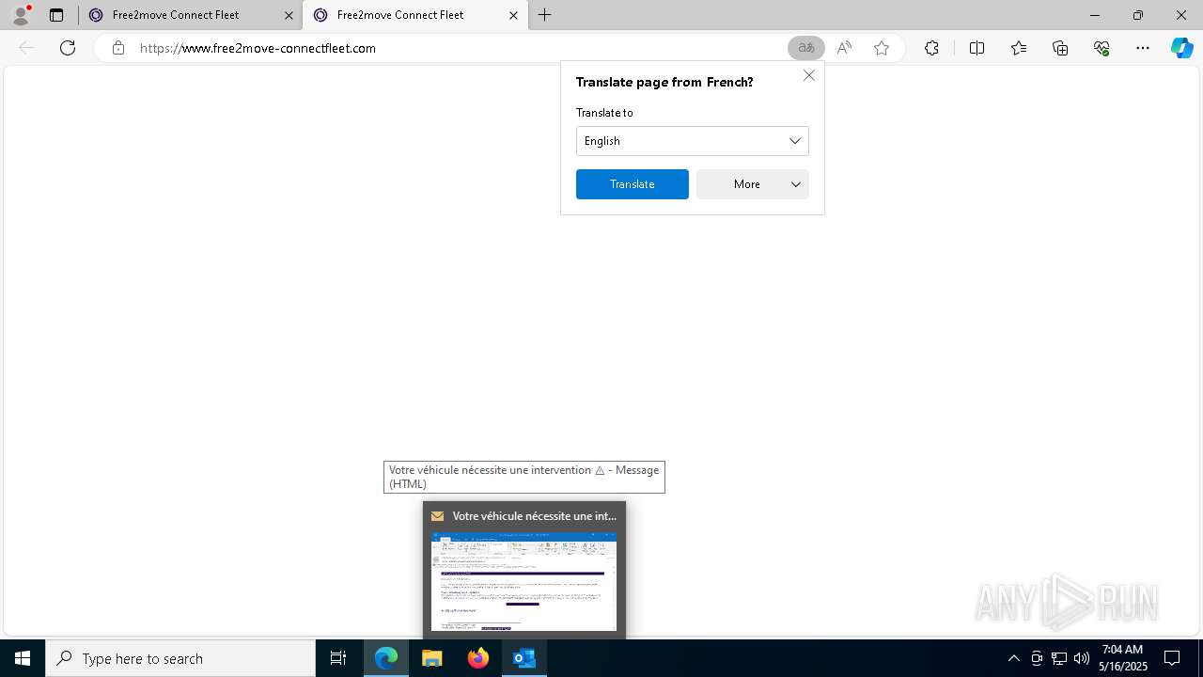
Task: Open the notification center icon
Action: pyautogui.click(x=1172, y=658)
